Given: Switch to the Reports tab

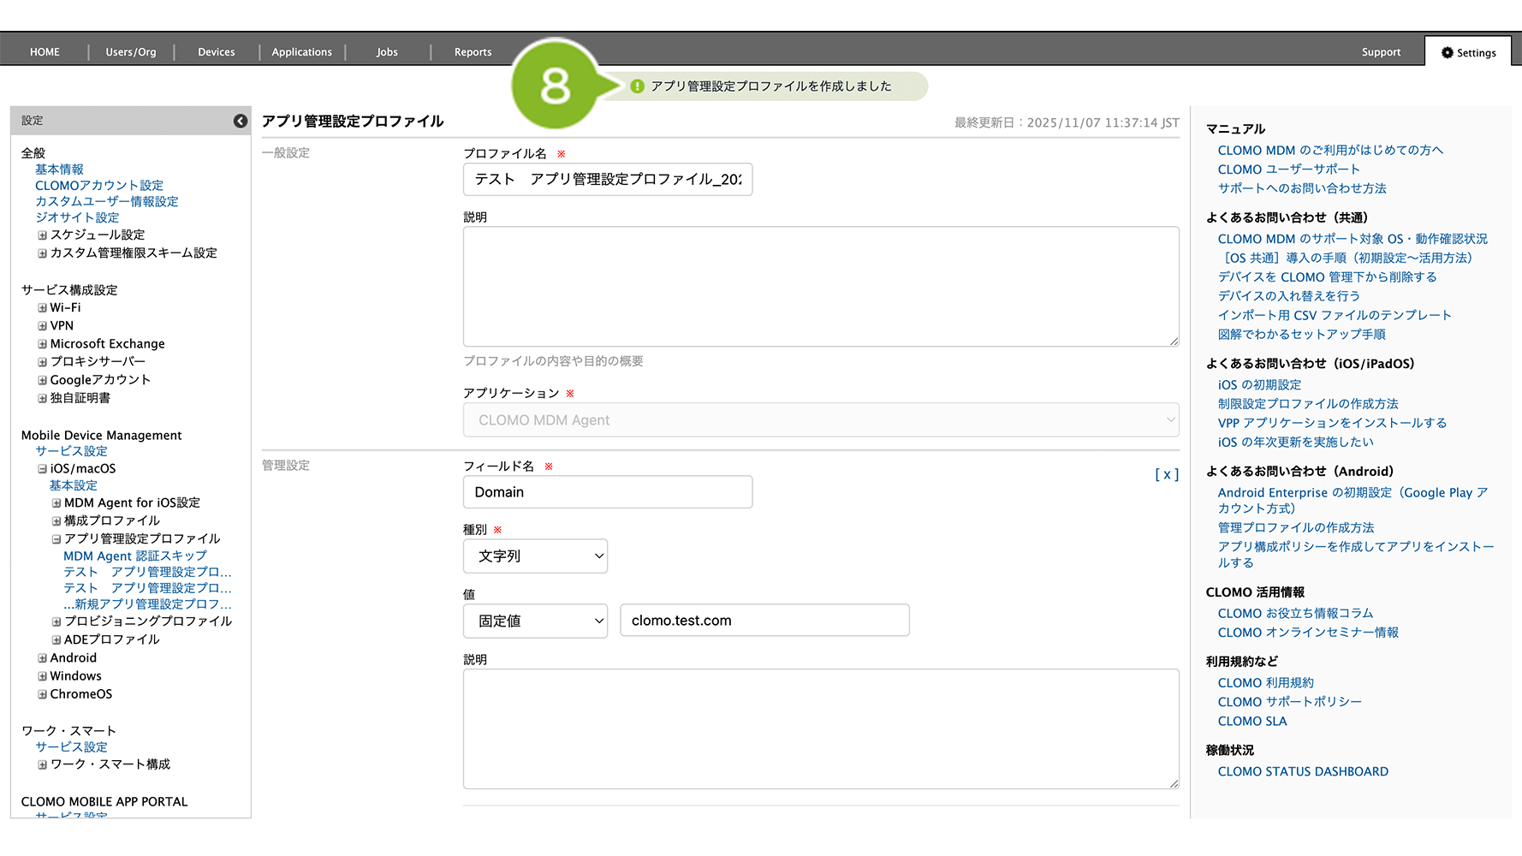Looking at the screenshot, I should coord(473,52).
